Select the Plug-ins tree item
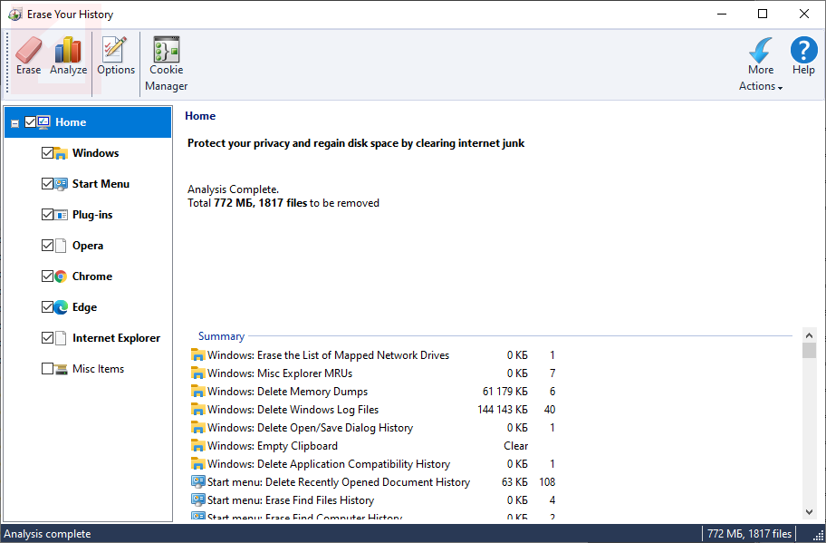826x543 pixels. [92, 215]
